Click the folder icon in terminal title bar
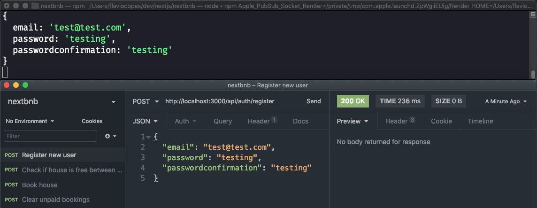The height and width of the screenshot is (208, 537). 35,6
